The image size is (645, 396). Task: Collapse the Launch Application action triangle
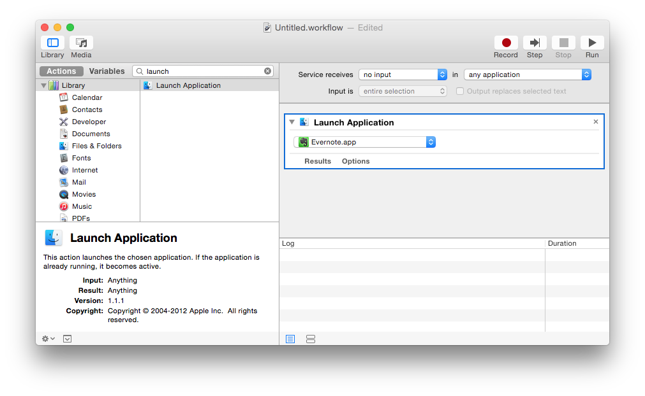coord(292,122)
